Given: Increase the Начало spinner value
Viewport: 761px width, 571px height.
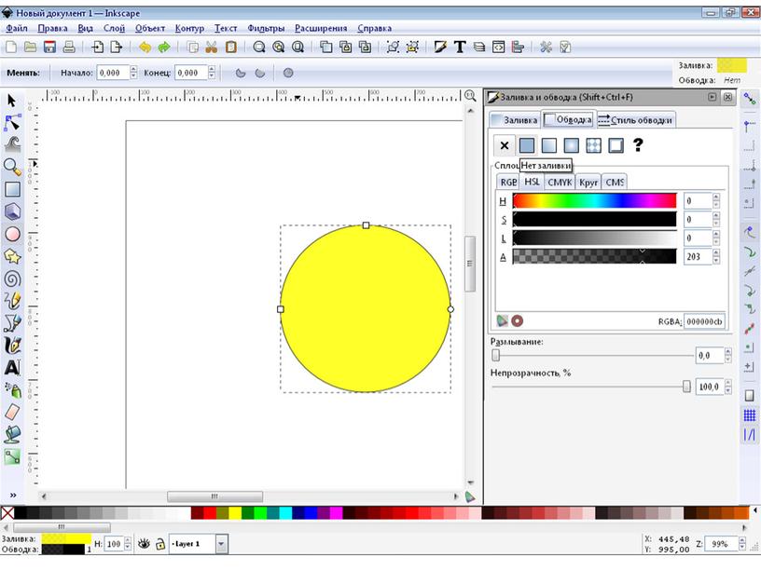Looking at the screenshot, I should [x=133, y=69].
